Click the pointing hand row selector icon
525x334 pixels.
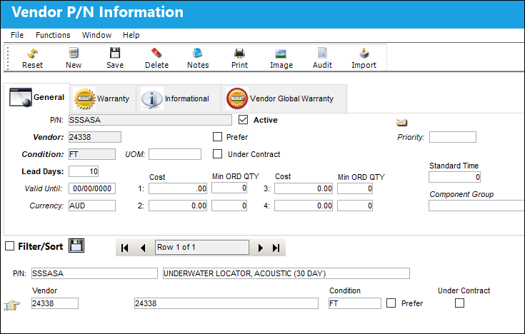click(12, 305)
